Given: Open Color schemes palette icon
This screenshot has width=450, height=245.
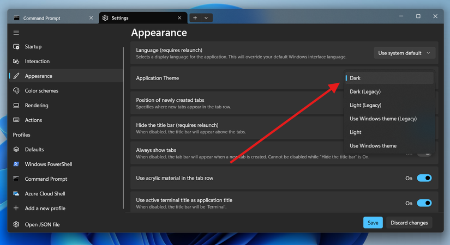Looking at the screenshot, I should tap(16, 91).
